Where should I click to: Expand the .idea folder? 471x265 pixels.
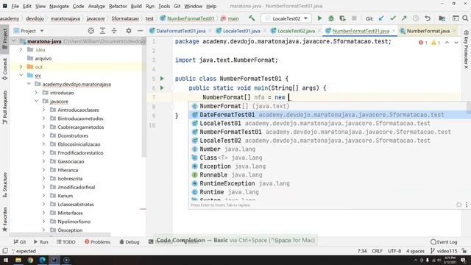click(21, 49)
